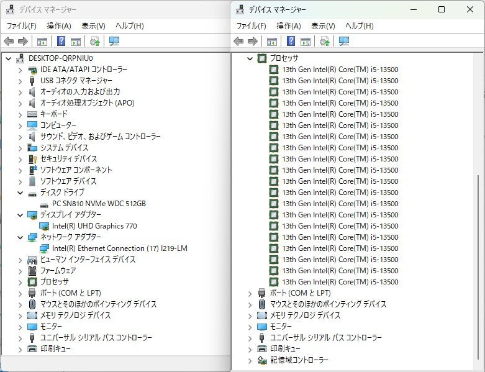Click the right window vertical scrollbar thumb

(x=478, y=268)
